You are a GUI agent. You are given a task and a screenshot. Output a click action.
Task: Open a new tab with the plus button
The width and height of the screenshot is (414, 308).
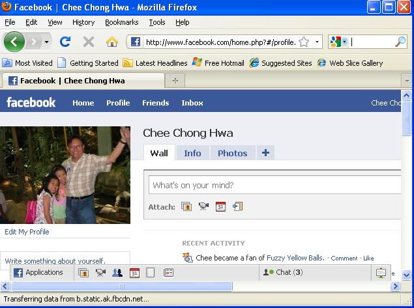[175, 81]
